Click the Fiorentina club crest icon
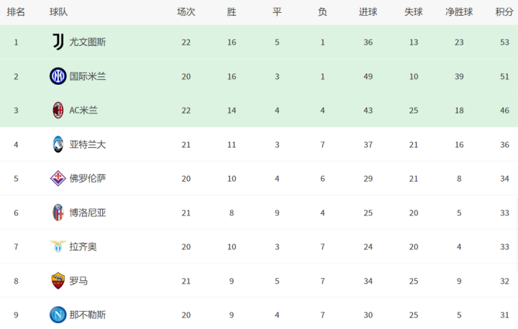This screenshot has width=518, height=329. (x=58, y=178)
